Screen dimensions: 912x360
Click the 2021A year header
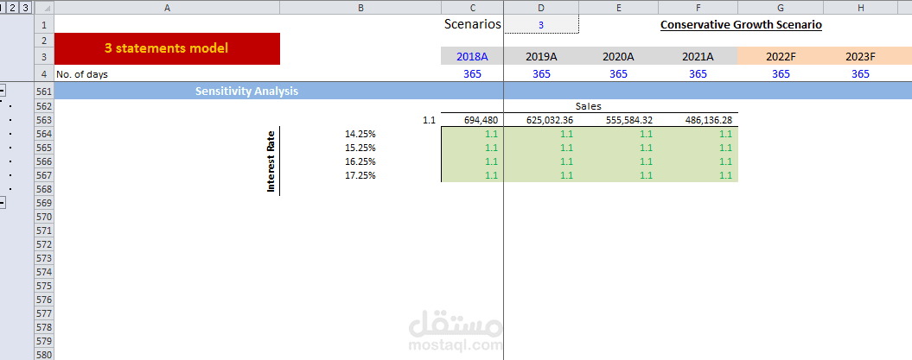click(698, 56)
